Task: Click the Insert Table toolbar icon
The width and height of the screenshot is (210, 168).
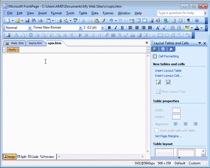Action: [138, 20]
